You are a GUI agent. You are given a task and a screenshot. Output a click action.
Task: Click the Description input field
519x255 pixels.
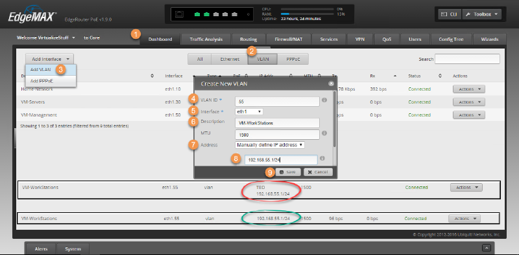pyautogui.click(x=277, y=123)
